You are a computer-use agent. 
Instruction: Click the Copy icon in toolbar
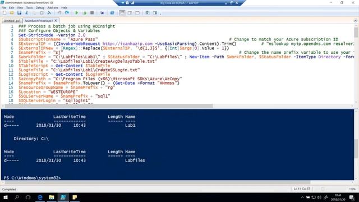pos(34,13)
